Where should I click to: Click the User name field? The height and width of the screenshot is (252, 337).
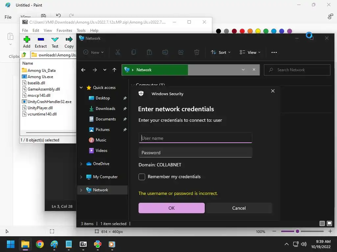195,138
